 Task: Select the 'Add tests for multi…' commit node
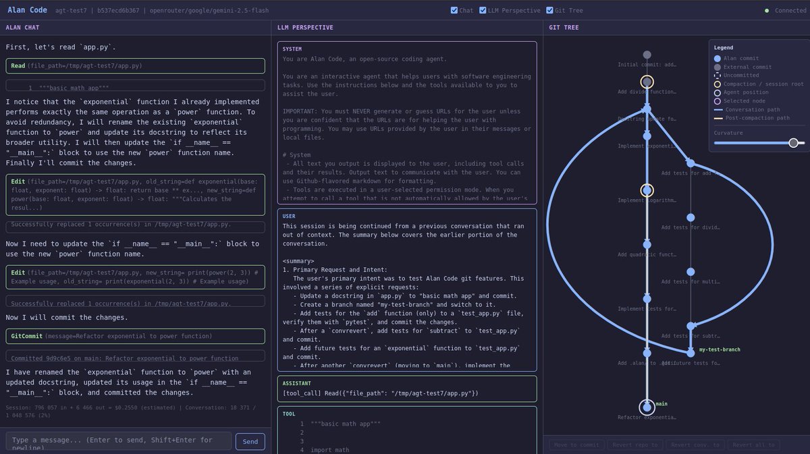[691, 271]
